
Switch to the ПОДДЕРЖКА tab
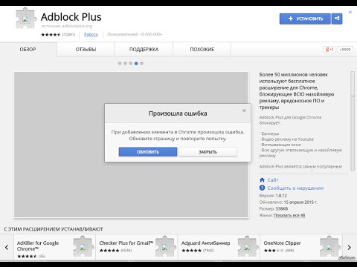pos(144,50)
